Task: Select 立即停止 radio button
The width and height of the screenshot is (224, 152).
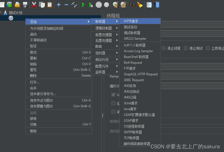Action: coord(208,48)
